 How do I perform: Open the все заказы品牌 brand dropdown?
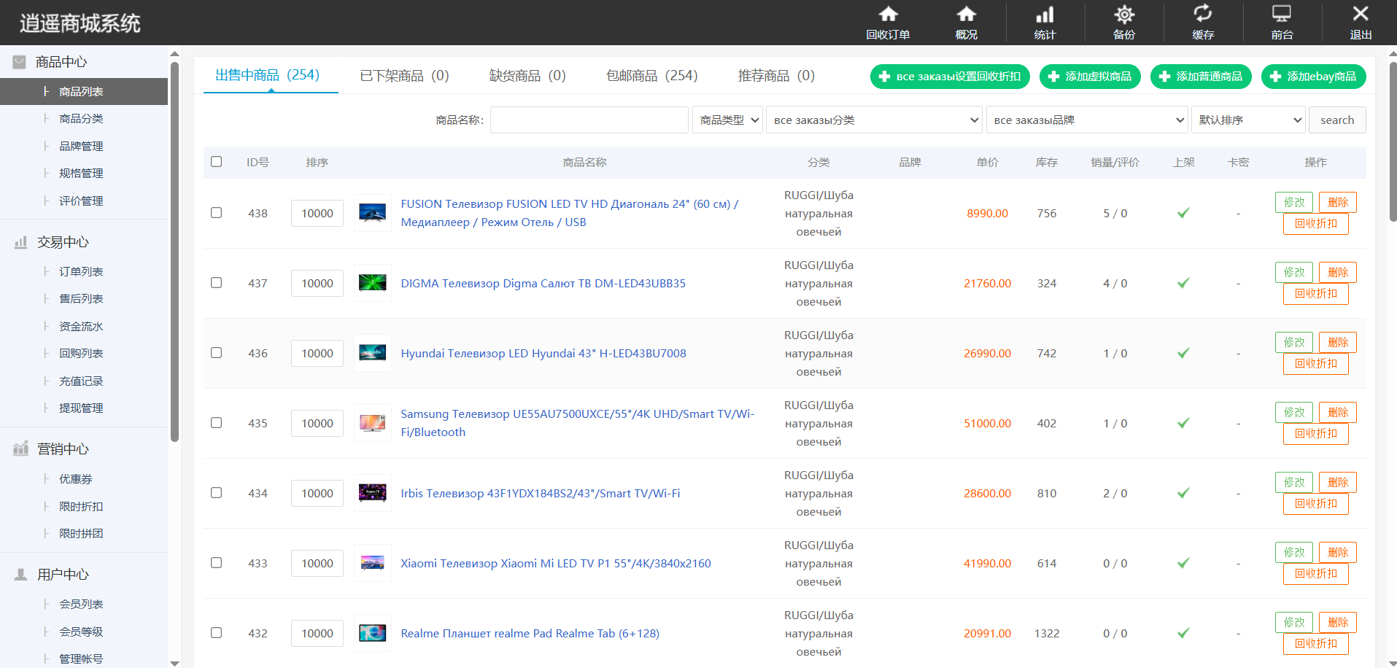coord(1087,120)
